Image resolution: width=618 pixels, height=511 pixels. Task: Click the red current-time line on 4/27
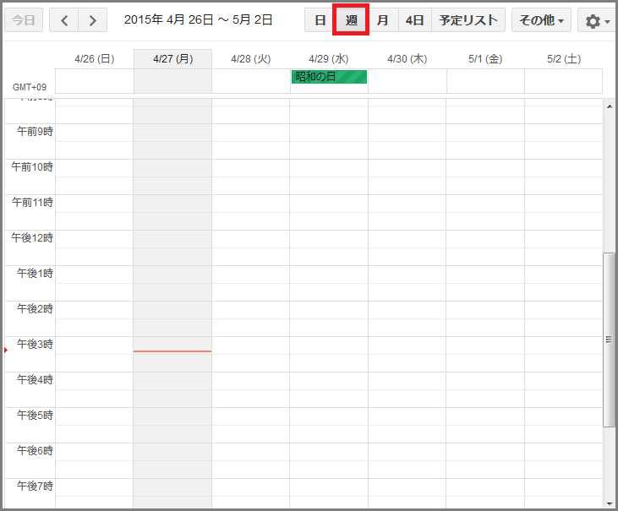pos(172,351)
